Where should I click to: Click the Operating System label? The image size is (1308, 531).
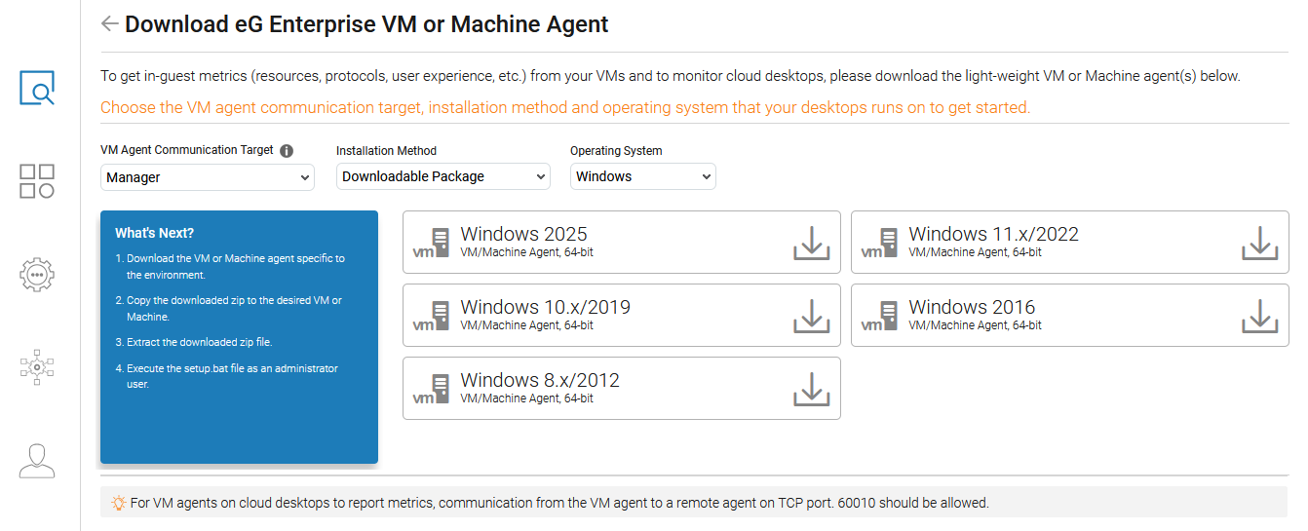coord(616,151)
